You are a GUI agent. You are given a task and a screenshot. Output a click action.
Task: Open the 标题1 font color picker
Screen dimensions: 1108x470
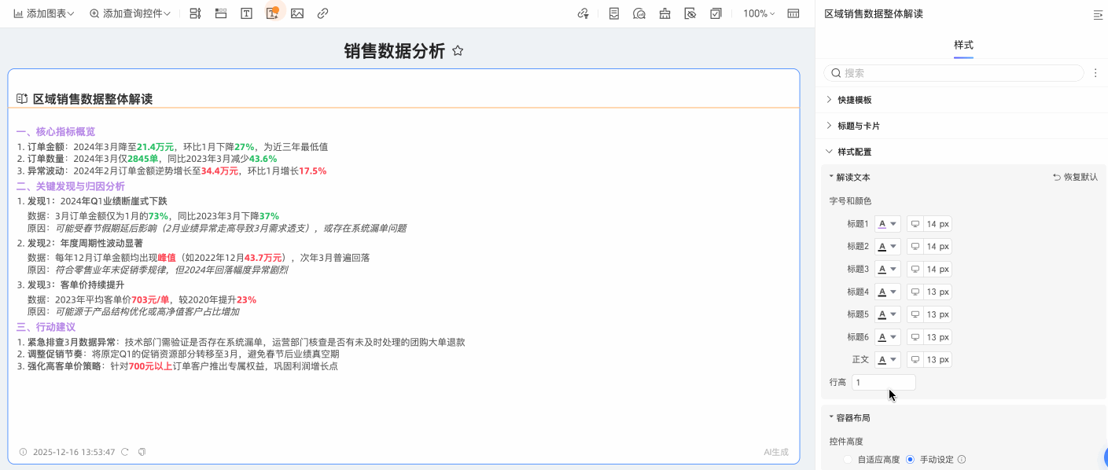tap(888, 224)
